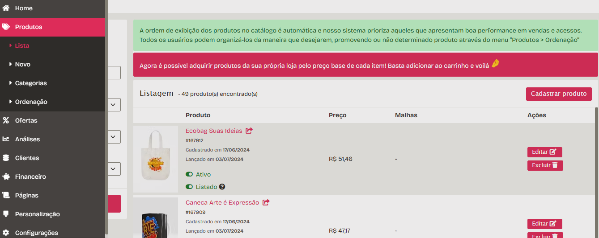
Task: Open external link icon beside Ecobag Suas Ideias
Action: pyautogui.click(x=249, y=131)
